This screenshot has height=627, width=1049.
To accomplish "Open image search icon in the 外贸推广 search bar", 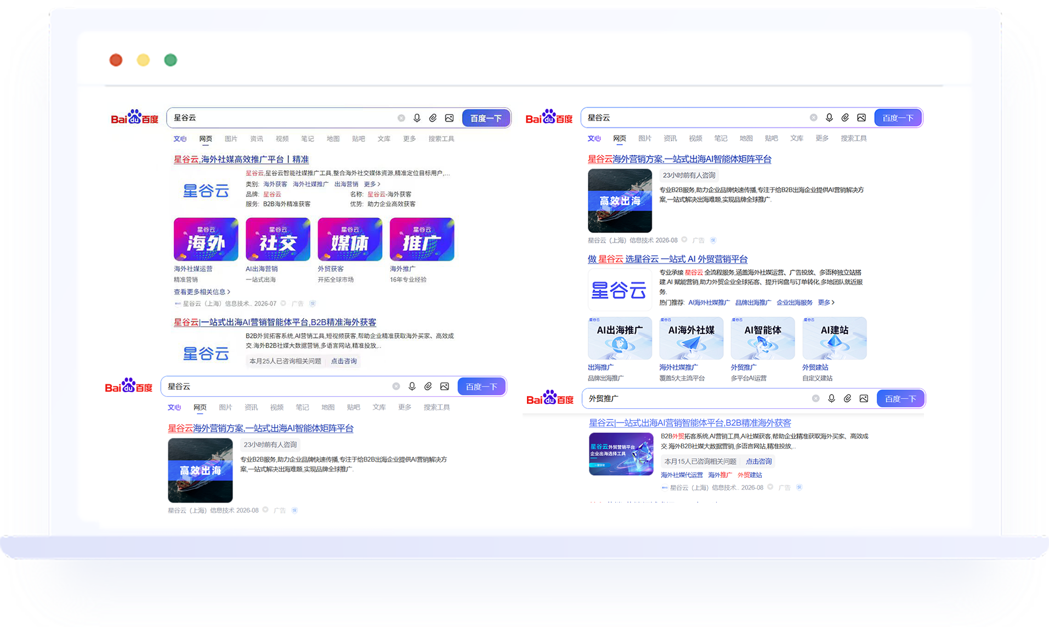I will pyautogui.click(x=864, y=398).
